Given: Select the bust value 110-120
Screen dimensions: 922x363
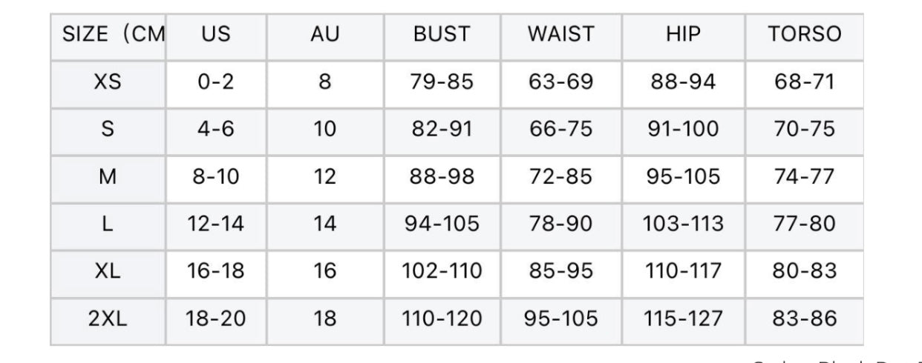Looking at the screenshot, I should coord(442,319).
